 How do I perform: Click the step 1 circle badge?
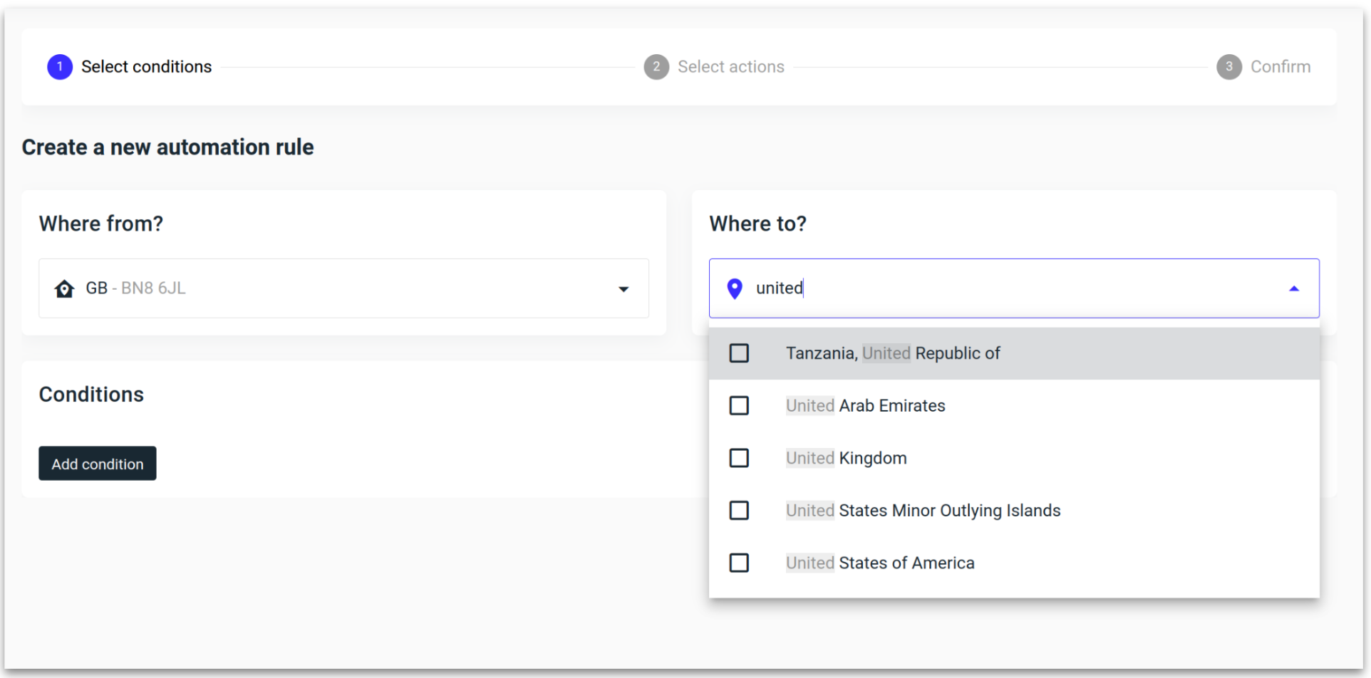[x=60, y=67]
